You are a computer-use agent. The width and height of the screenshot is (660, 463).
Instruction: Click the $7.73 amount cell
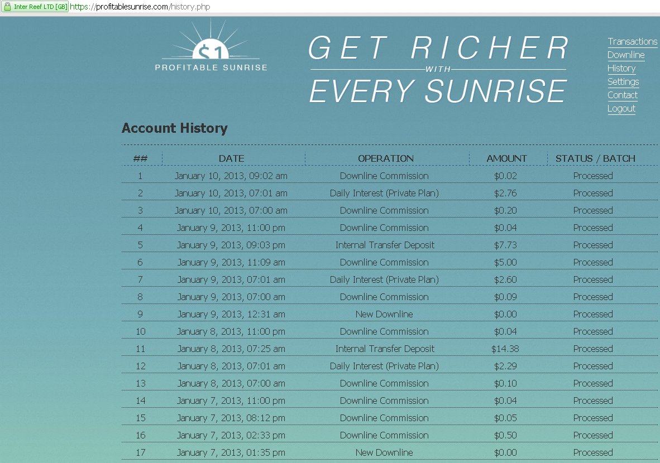click(x=505, y=245)
